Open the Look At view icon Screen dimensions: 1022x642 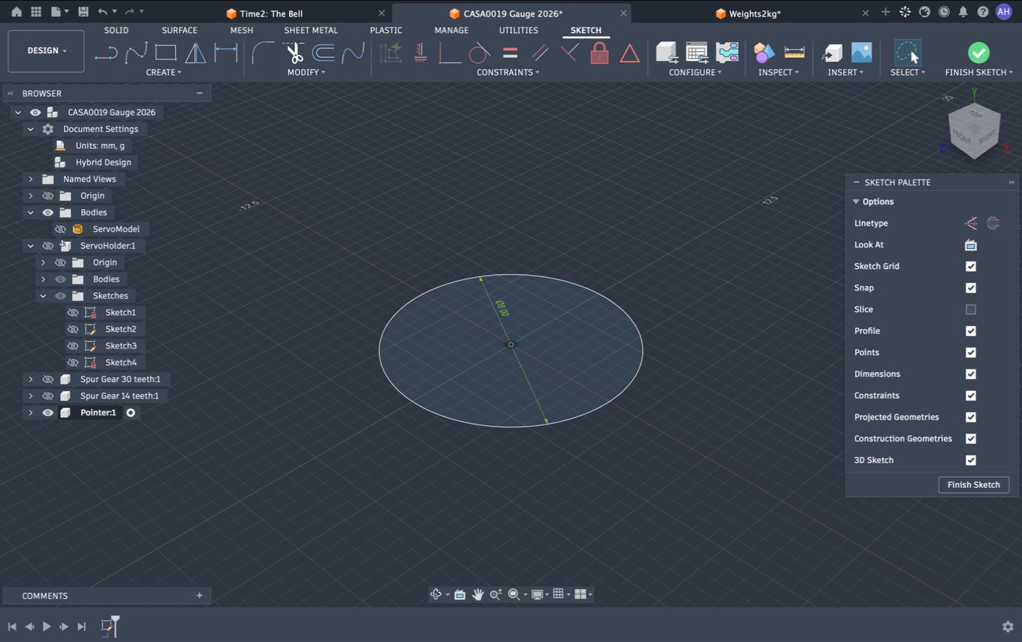(x=971, y=245)
